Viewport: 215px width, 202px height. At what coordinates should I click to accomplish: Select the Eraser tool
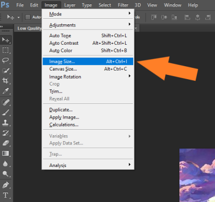(6, 143)
